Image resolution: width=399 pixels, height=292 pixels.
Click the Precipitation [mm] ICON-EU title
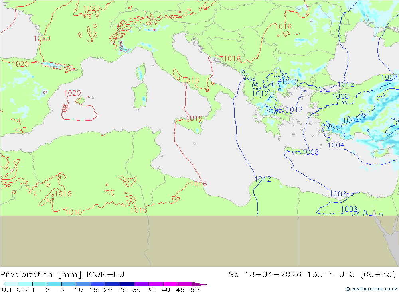[62, 275]
